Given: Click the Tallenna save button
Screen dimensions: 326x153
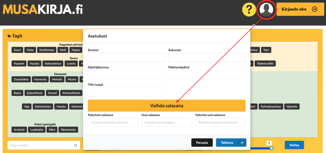Looking at the screenshot, I should [x=231, y=143].
